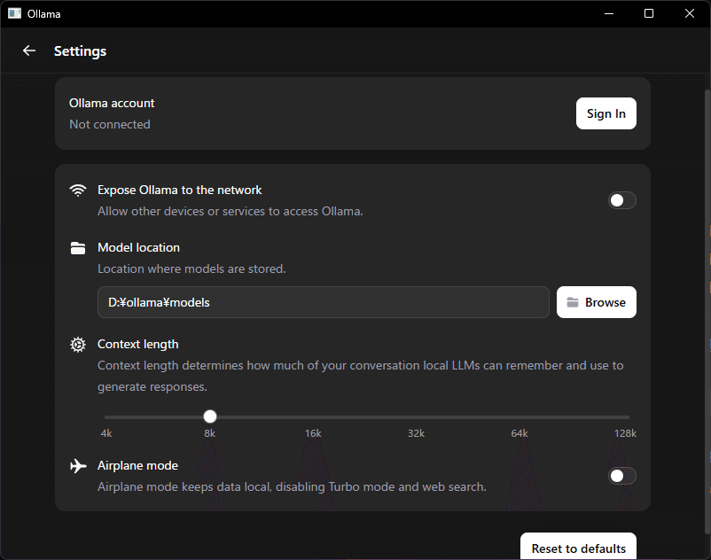Image resolution: width=711 pixels, height=560 pixels.
Task: Click Reset to defaults button
Action: tap(578, 548)
